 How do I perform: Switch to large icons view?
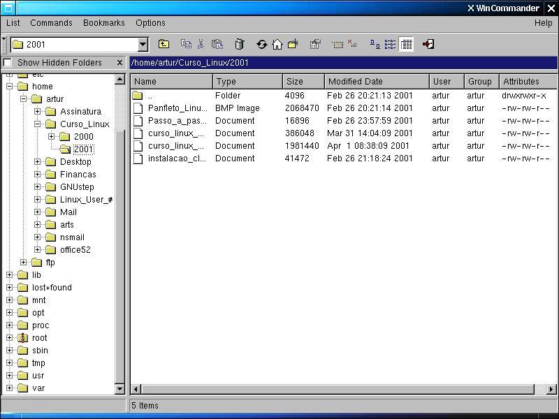pyautogui.click(x=375, y=44)
